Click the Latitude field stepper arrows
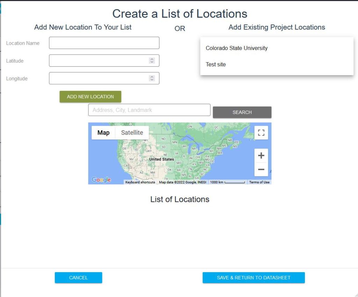 click(152, 60)
